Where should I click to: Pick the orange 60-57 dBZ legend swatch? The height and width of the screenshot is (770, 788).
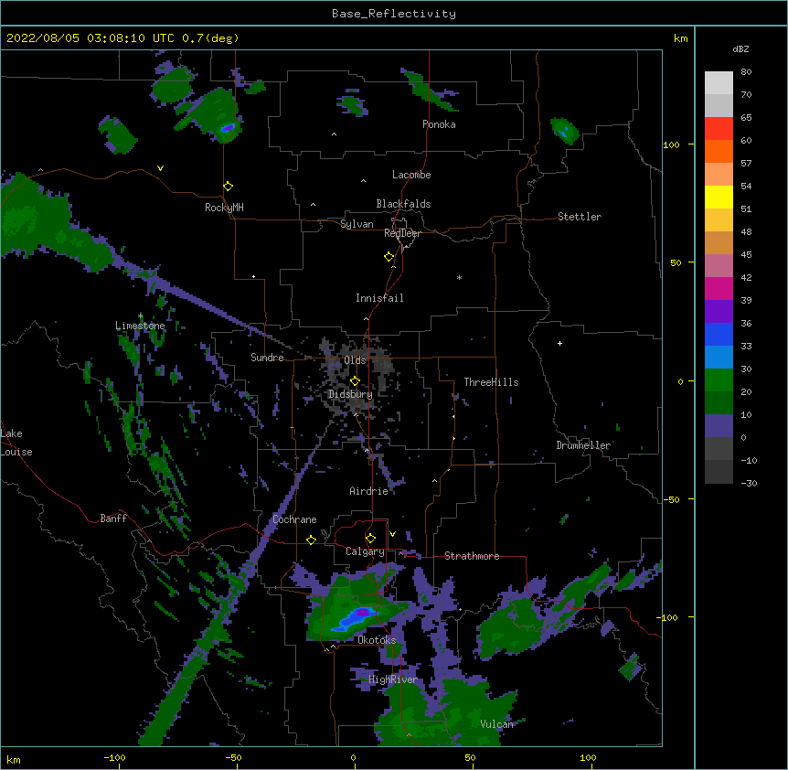coord(719,152)
